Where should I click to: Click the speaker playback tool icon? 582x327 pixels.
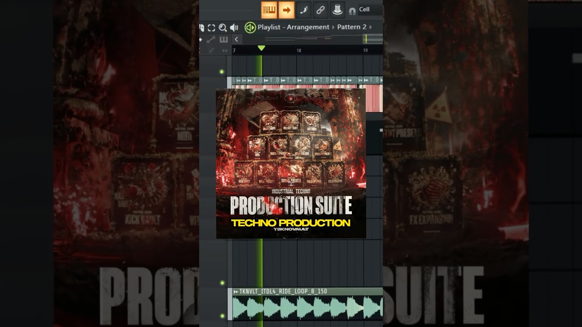pyautogui.click(x=234, y=28)
